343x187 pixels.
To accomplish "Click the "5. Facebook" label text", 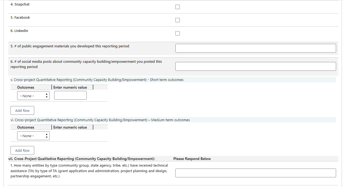I will coord(20,18).
